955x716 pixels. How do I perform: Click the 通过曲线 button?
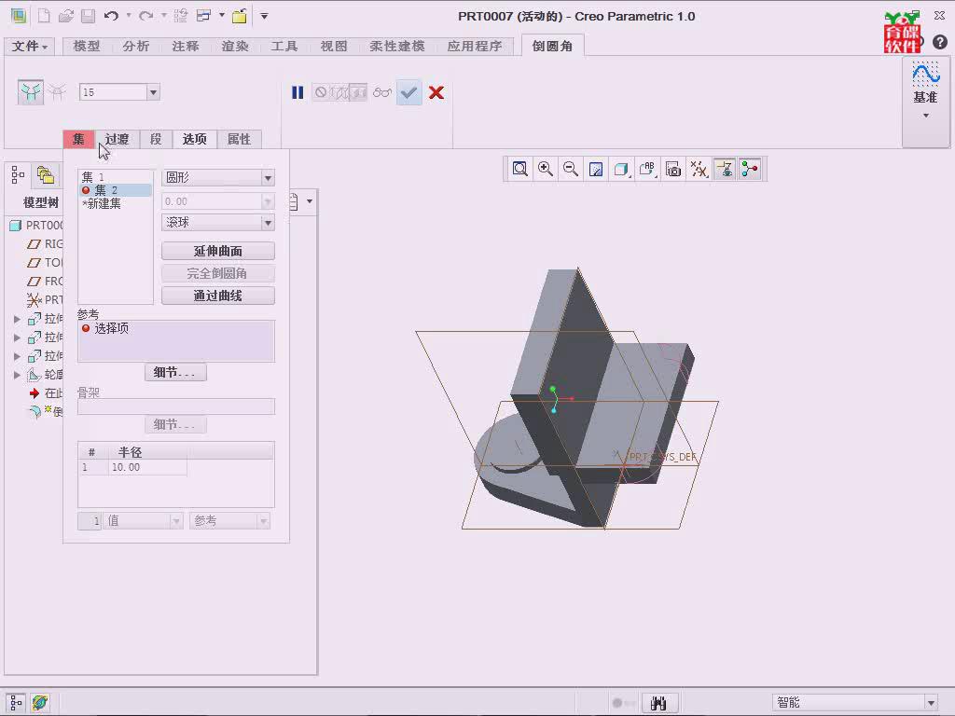[218, 296]
